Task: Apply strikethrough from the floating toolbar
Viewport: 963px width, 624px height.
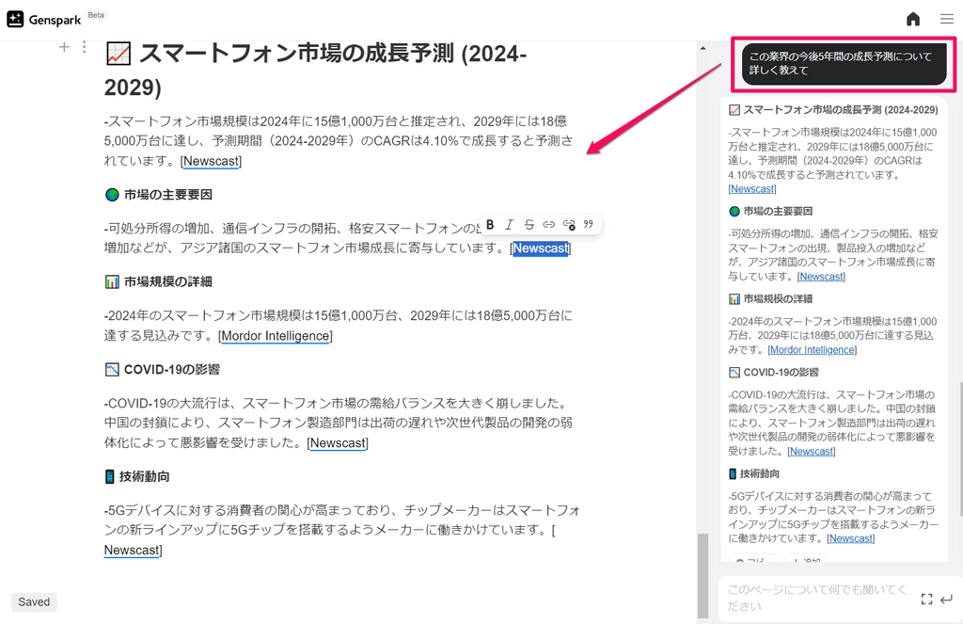Action: click(529, 224)
